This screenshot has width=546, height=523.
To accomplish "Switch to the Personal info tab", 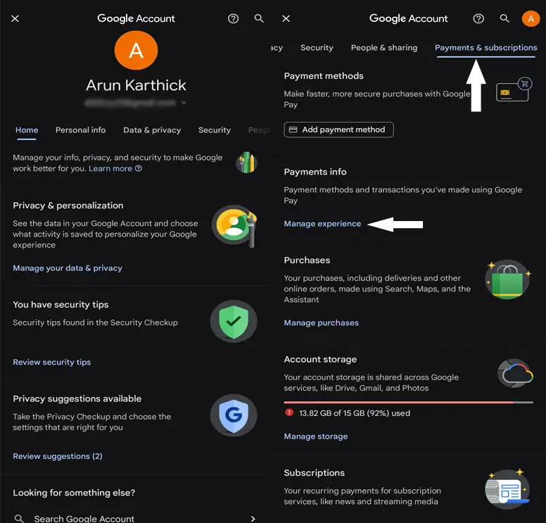I will coord(80,130).
